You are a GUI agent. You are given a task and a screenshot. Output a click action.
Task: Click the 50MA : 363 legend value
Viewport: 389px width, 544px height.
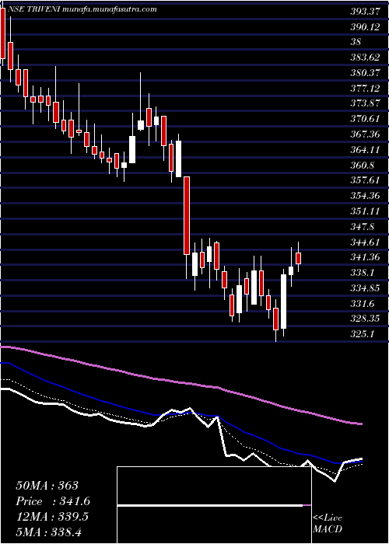coord(47,485)
